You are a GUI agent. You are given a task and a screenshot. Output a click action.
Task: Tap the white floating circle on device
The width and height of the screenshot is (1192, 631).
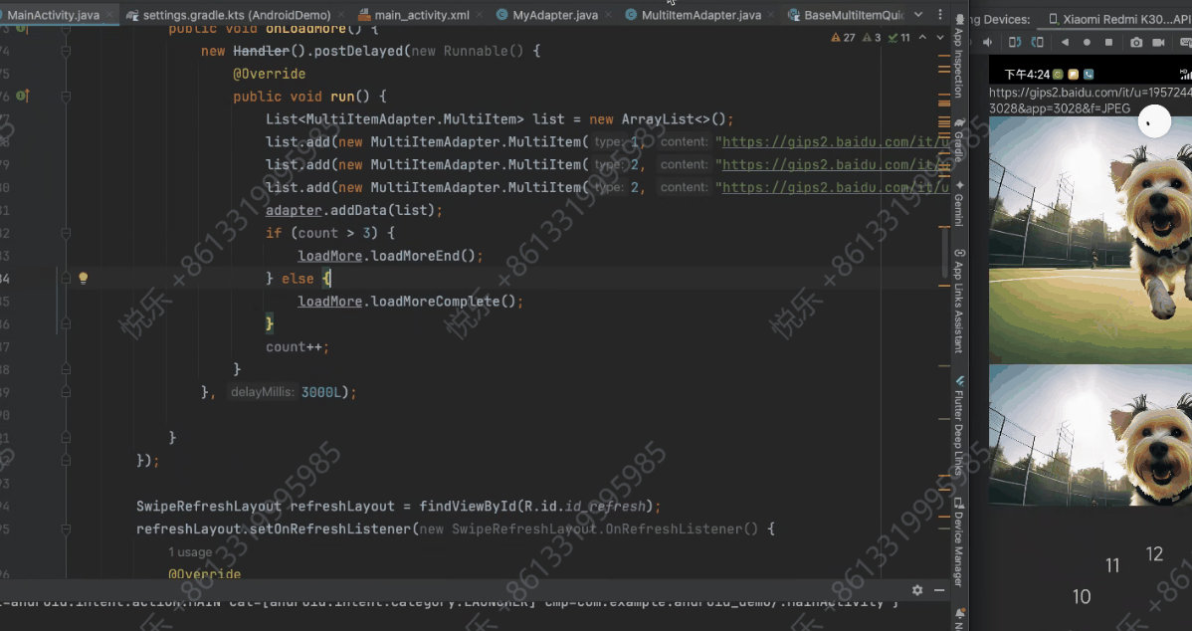(1155, 122)
